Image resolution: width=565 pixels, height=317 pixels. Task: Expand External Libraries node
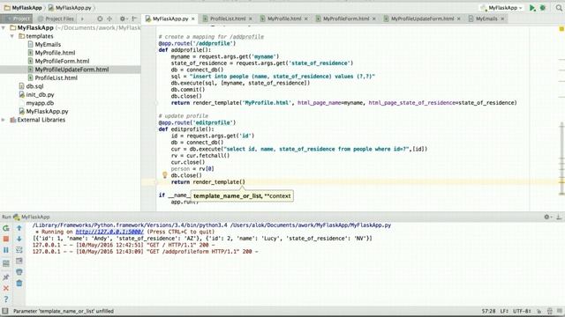(4, 120)
